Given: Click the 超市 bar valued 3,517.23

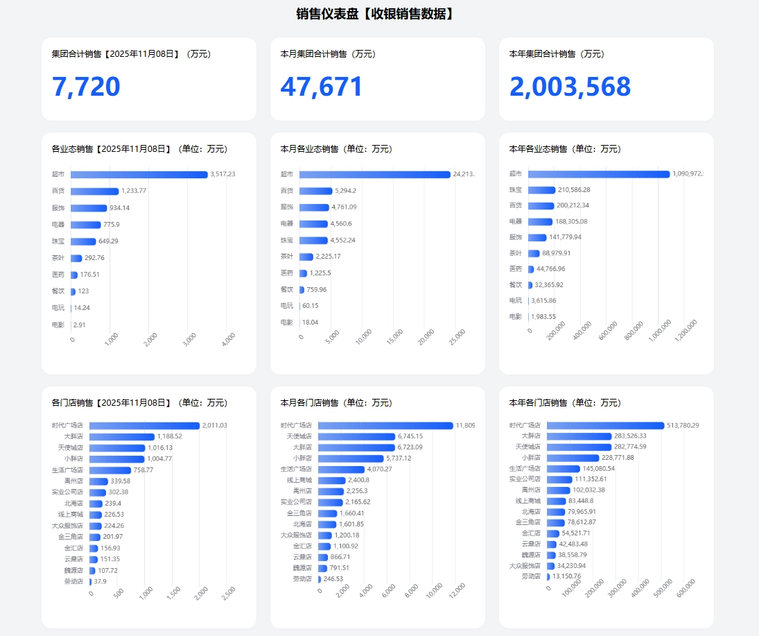Looking at the screenshot, I should (139, 175).
